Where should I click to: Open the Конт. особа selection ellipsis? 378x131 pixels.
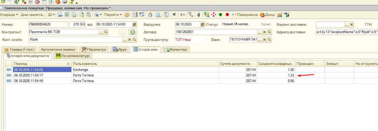pos(125,40)
